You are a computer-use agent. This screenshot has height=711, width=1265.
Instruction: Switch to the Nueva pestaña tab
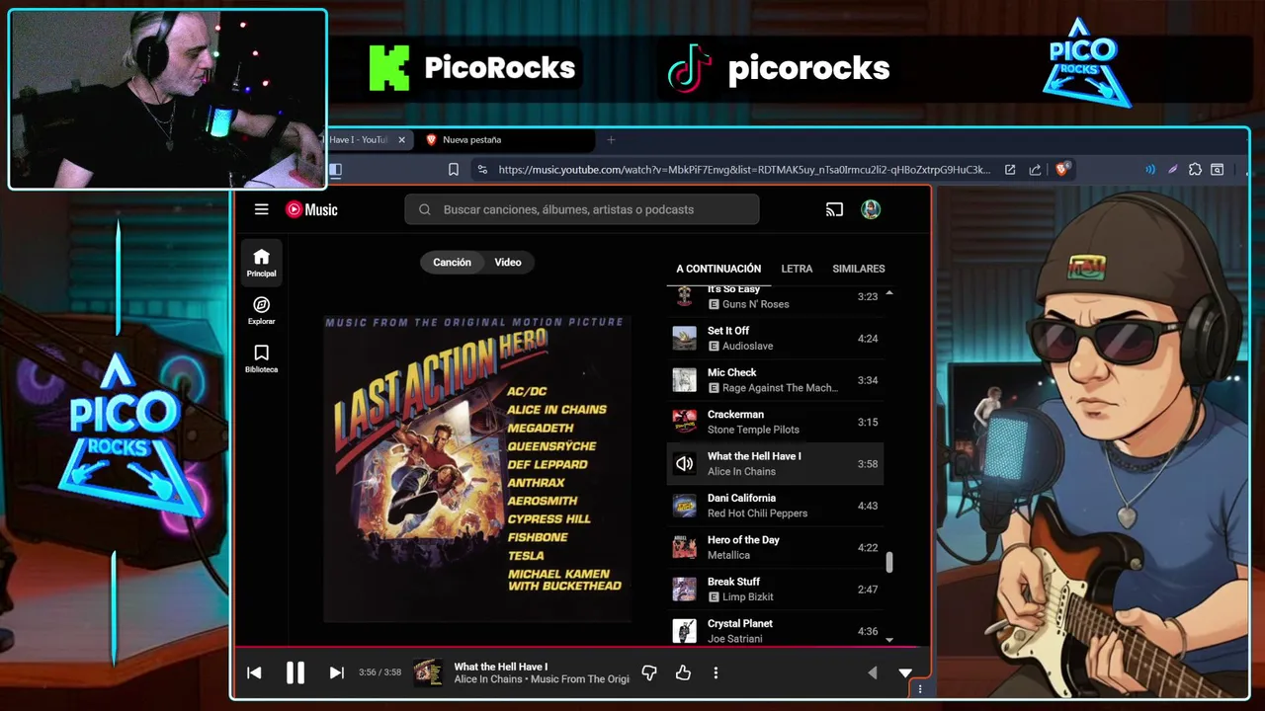tap(506, 140)
